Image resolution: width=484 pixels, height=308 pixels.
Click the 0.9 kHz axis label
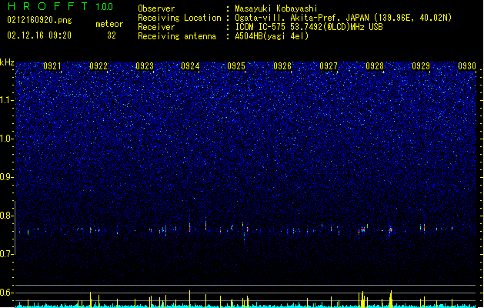tap(7, 177)
